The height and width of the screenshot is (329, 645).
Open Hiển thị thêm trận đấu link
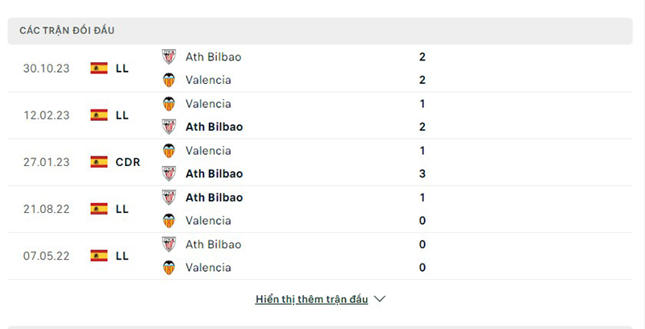(x=311, y=299)
